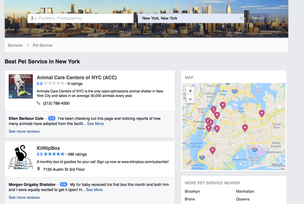Open Animal Care Centers of NYC thumbnail
The width and height of the screenshot is (304, 204).
20,86
